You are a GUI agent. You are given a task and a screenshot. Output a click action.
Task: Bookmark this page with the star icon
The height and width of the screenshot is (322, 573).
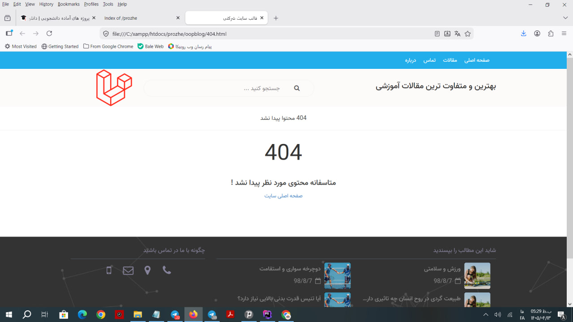pyautogui.click(x=468, y=34)
